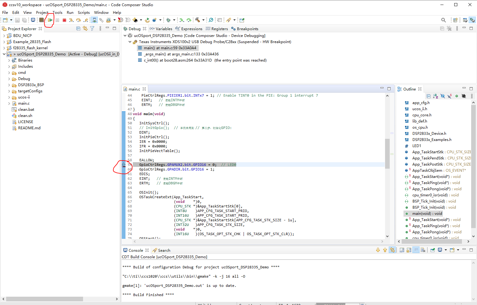This screenshot has height=305, width=477.
Task: Click the Resume debug button
Action: [x=50, y=20]
